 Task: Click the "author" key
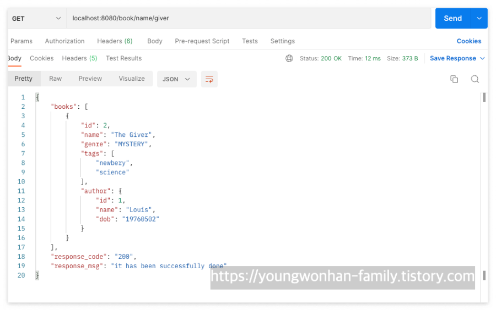tap(96, 191)
